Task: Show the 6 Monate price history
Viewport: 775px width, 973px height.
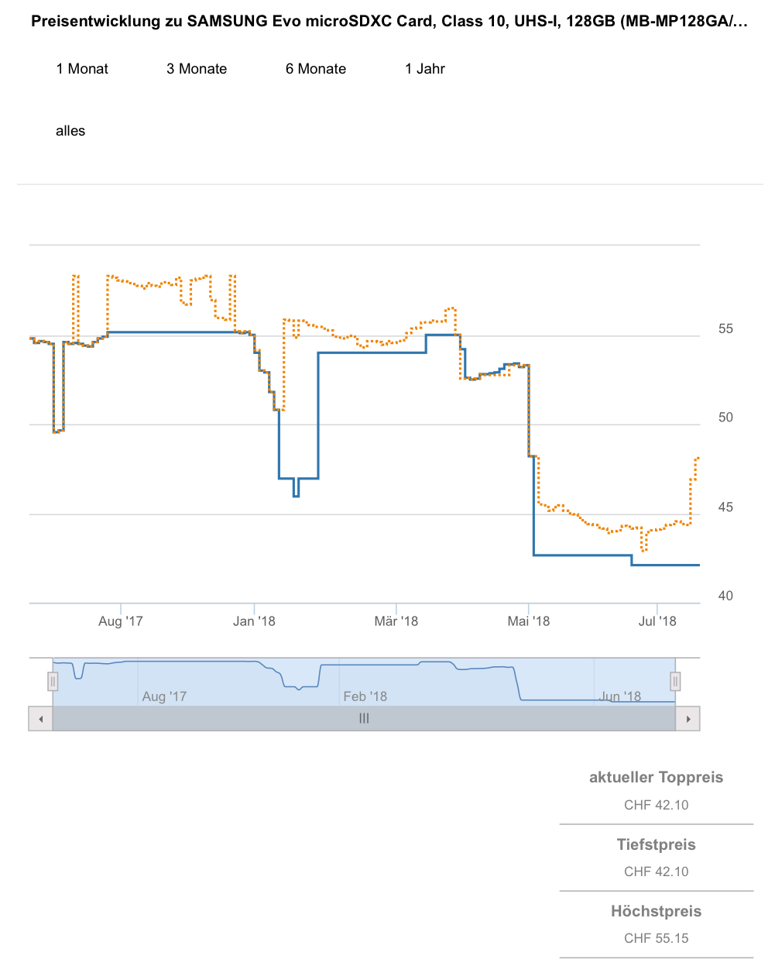Action: tap(316, 69)
